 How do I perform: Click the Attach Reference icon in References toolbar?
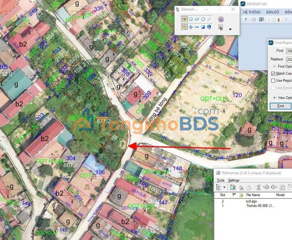coord(232,187)
